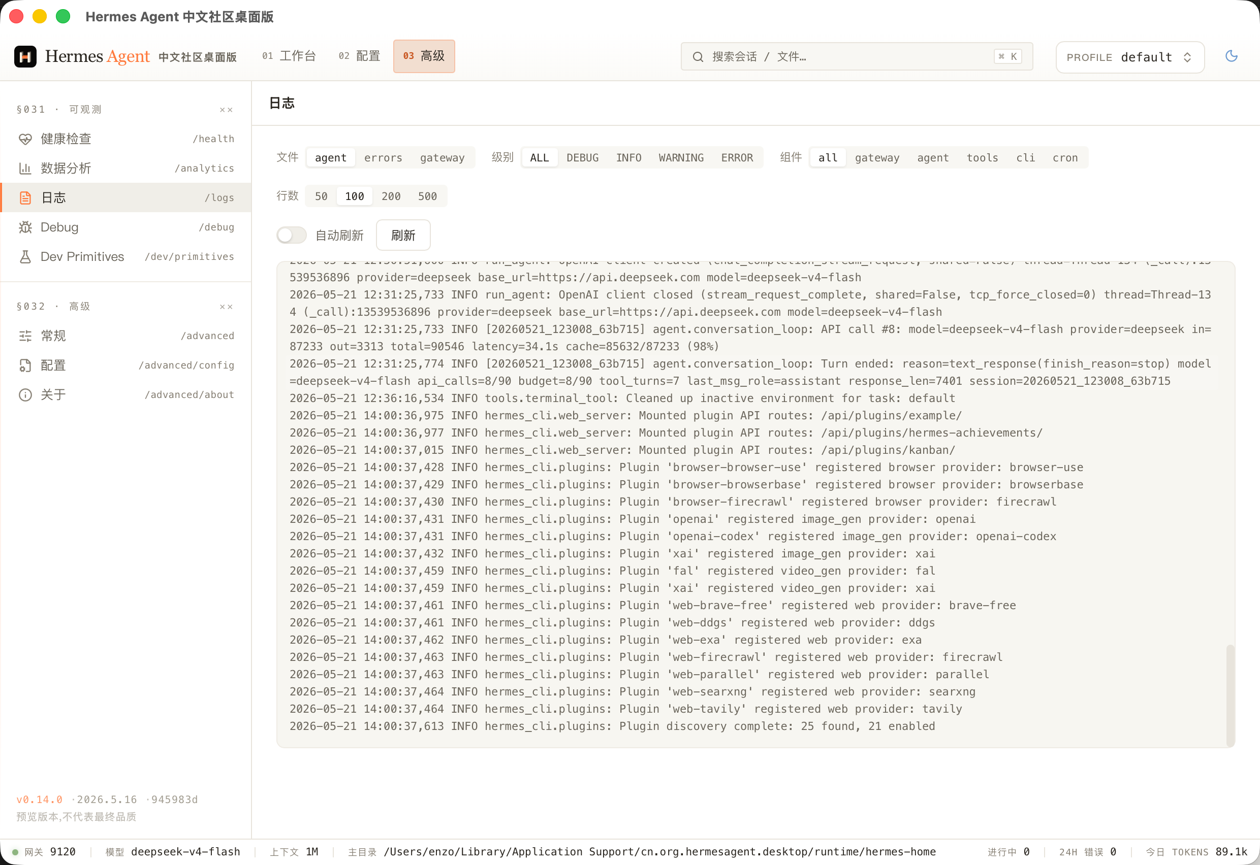Click the context 1M status entry
Image resolution: width=1260 pixels, height=865 pixels.
[295, 852]
